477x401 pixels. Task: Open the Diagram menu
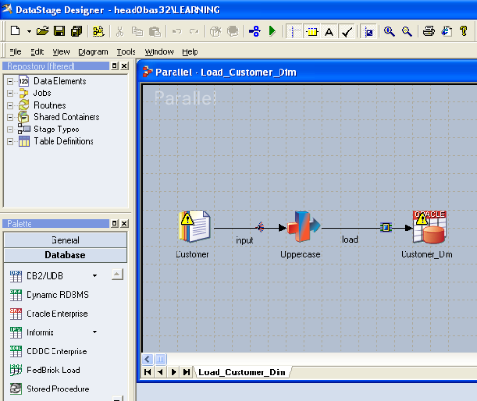coord(93,51)
